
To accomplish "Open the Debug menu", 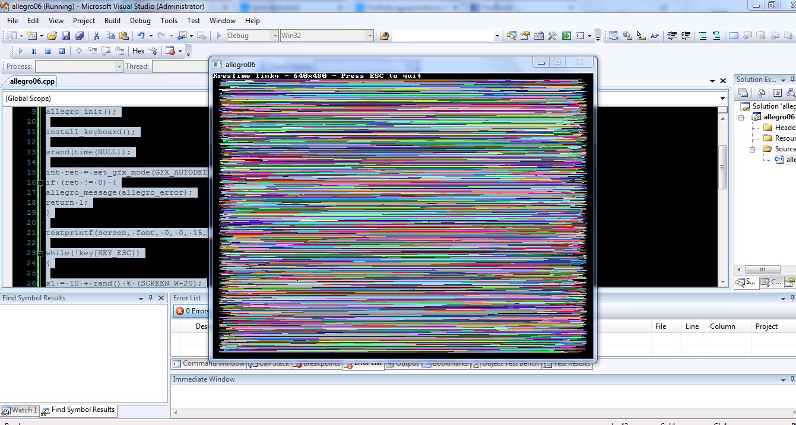I will [140, 20].
